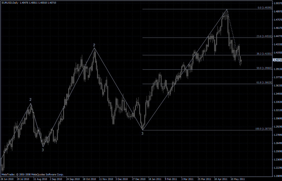Click the 1.41930 price scale value
The height and width of the screenshot is (181, 282).
278,53
